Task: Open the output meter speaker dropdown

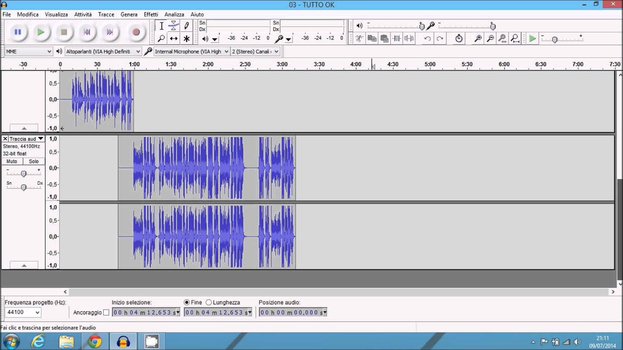Action: [x=215, y=39]
